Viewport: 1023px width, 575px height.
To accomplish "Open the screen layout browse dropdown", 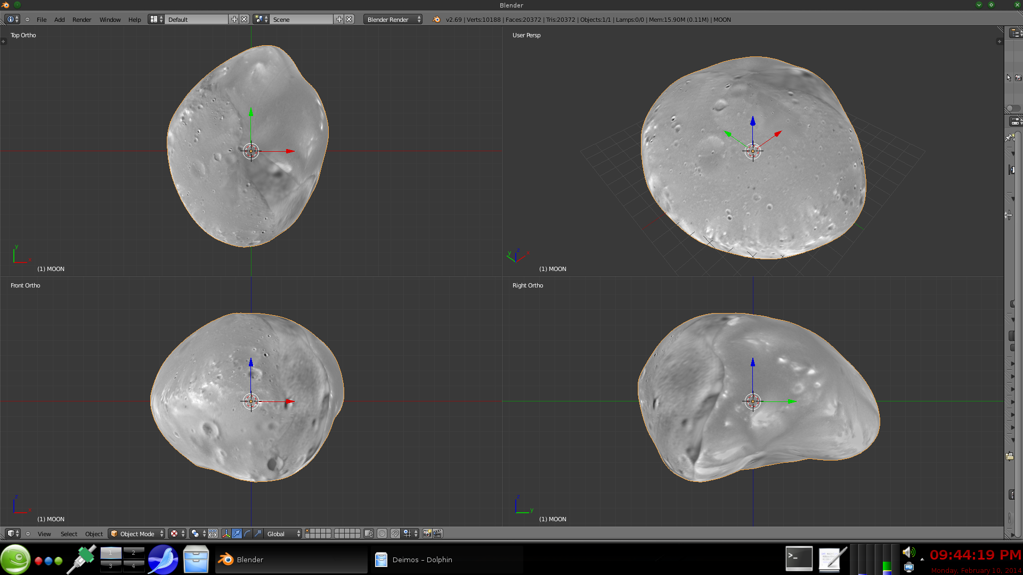I will [x=156, y=19].
